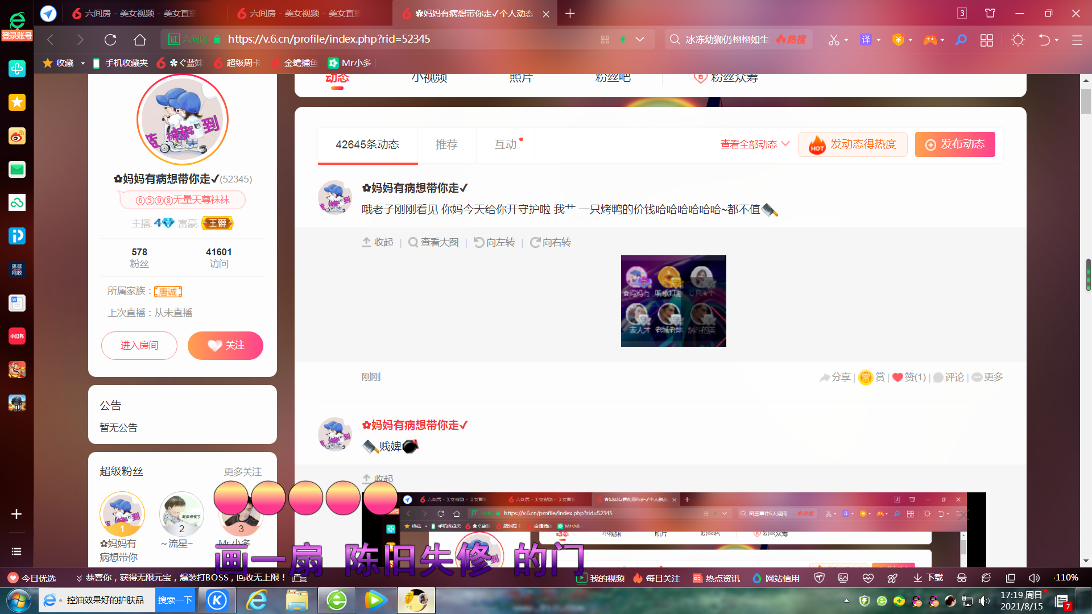Click 赏 reward on first post
Image resolution: width=1092 pixels, height=614 pixels.
click(x=872, y=377)
